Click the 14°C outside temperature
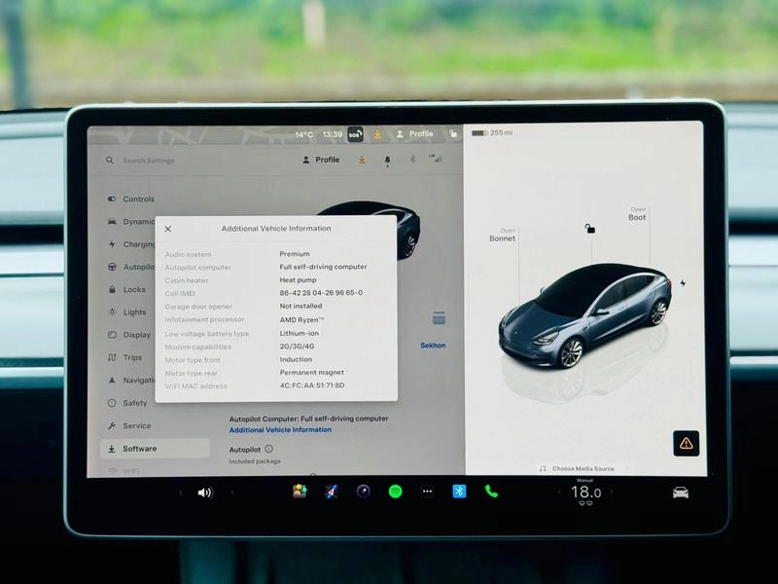This screenshot has width=778, height=584. (x=304, y=134)
